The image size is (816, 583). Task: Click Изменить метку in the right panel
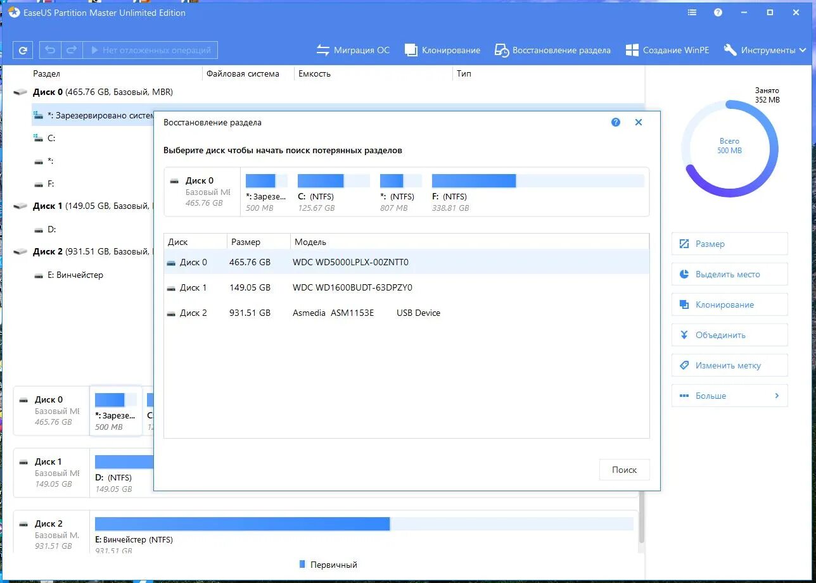point(729,365)
